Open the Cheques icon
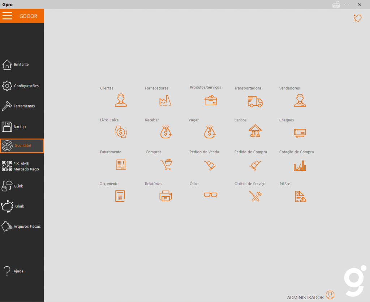The width and height of the screenshot is (370, 302). [x=300, y=133]
